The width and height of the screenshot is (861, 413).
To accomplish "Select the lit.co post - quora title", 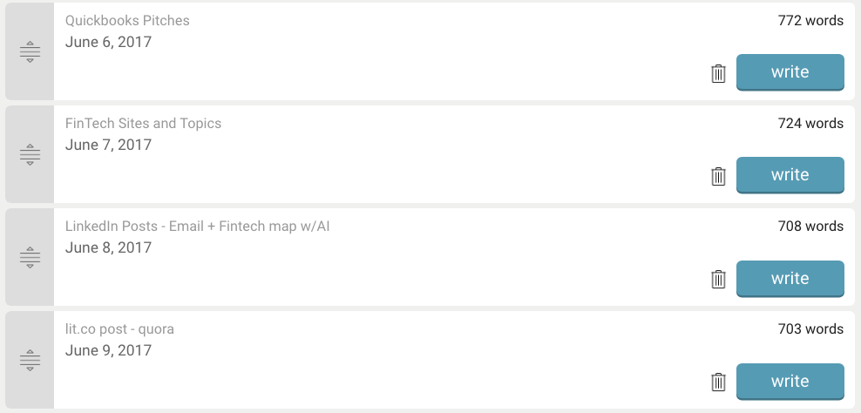I will [119, 329].
